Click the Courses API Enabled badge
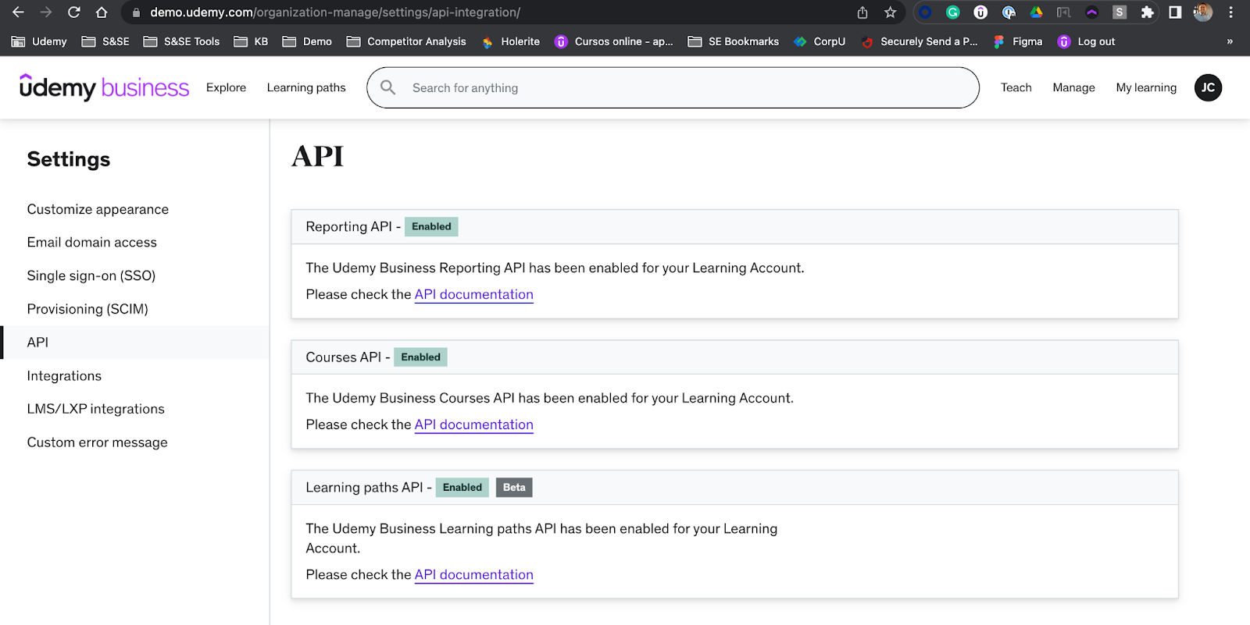This screenshot has height=625, width=1250. [x=420, y=357]
